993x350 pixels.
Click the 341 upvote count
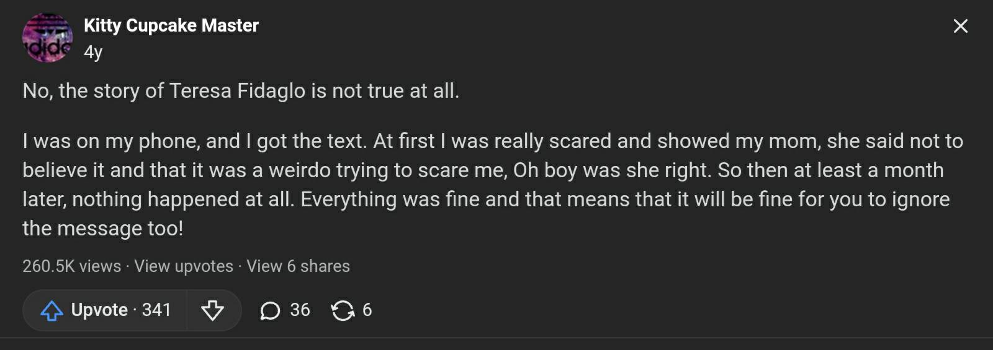156,310
